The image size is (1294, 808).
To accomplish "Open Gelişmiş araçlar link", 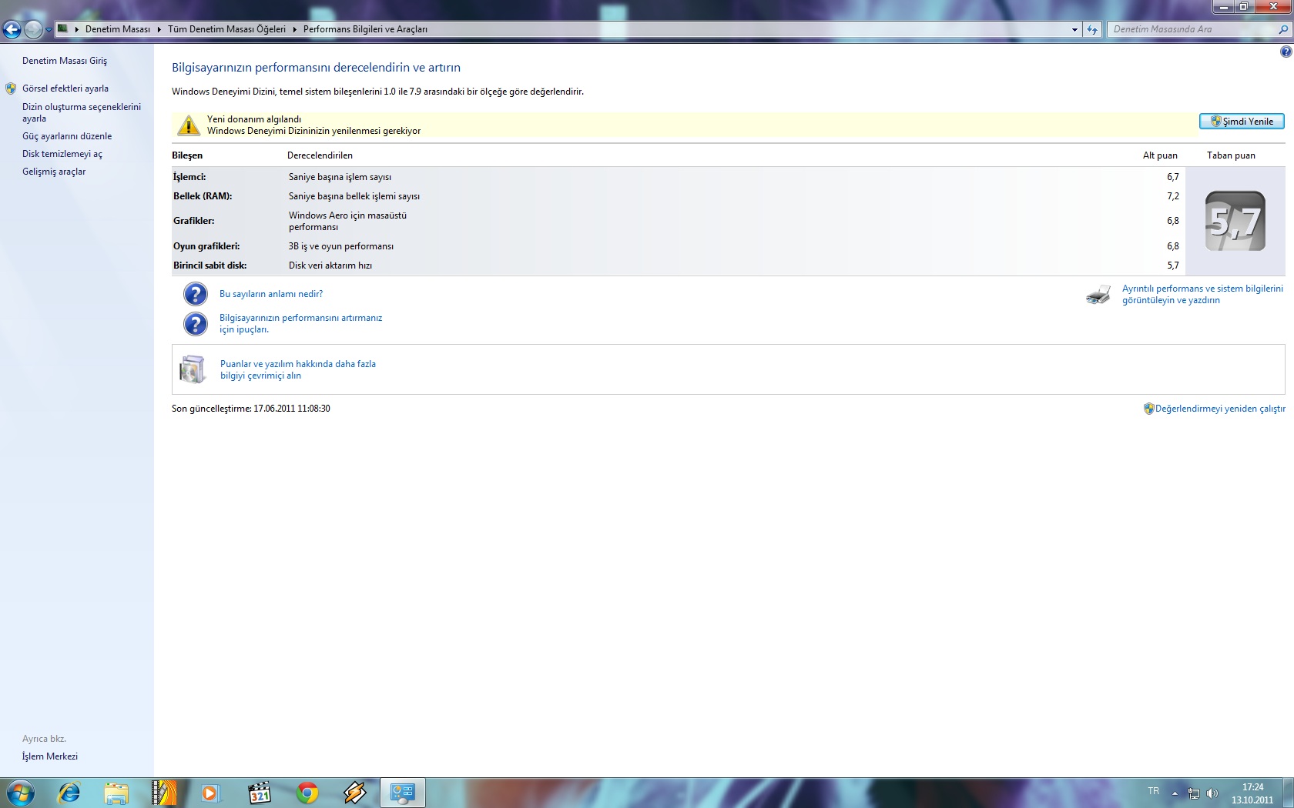I will point(54,172).
